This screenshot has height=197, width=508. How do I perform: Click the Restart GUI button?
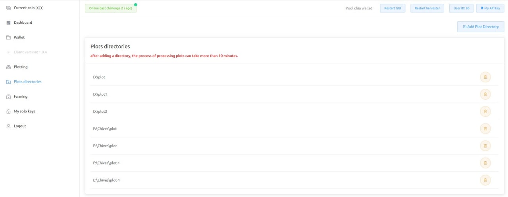393,8
